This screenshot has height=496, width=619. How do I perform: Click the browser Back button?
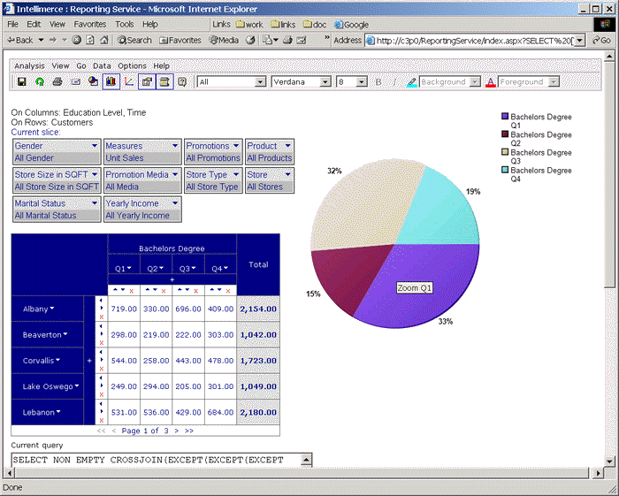[20, 40]
